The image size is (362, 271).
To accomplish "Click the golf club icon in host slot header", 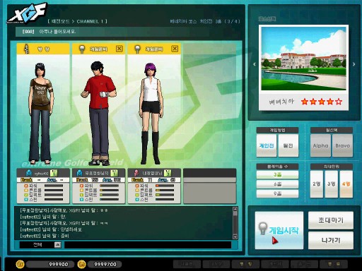I will click(x=26, y=49).
